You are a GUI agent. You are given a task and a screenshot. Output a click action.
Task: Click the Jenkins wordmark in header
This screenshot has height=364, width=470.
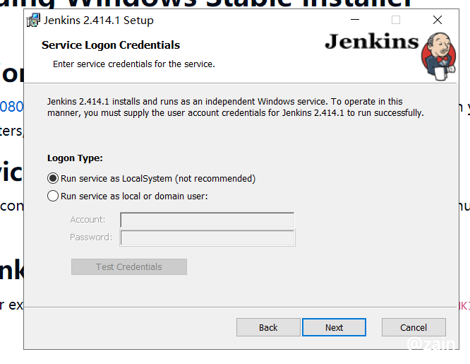click(372, 41)
